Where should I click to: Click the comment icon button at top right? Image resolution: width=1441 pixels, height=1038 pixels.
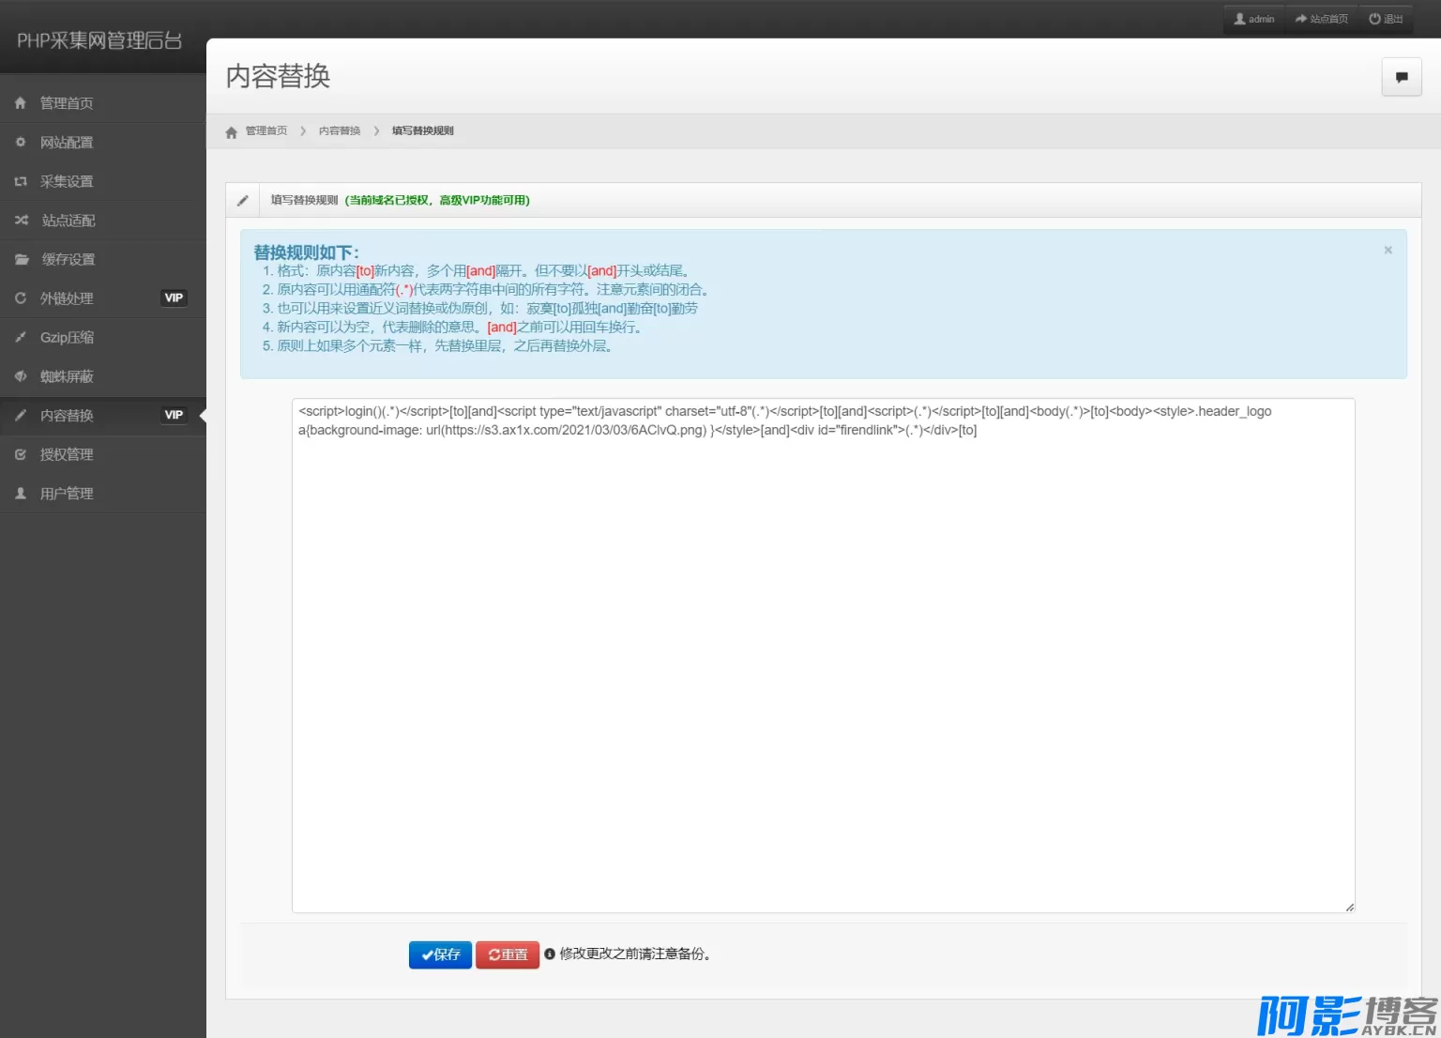click(1402, 77)
